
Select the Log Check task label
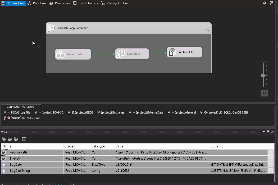[134, 54]
